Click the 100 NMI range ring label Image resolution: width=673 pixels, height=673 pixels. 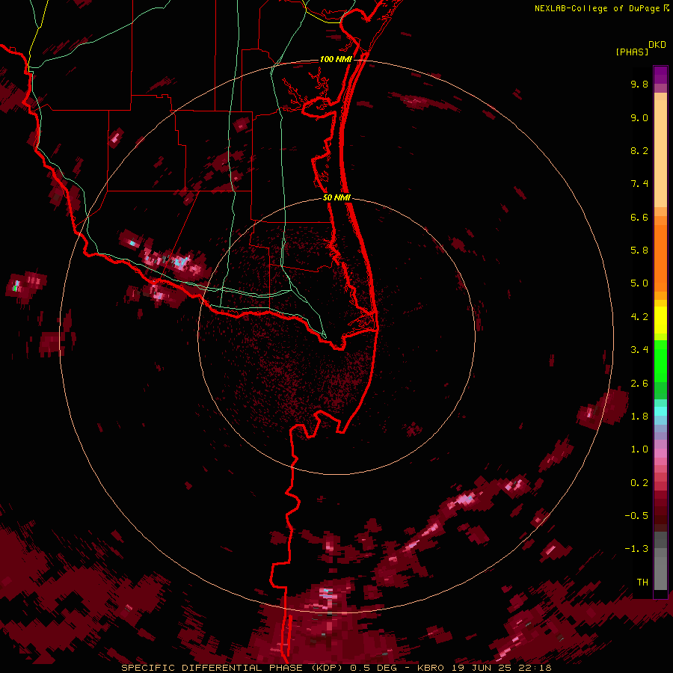click(x=336, y=59)
